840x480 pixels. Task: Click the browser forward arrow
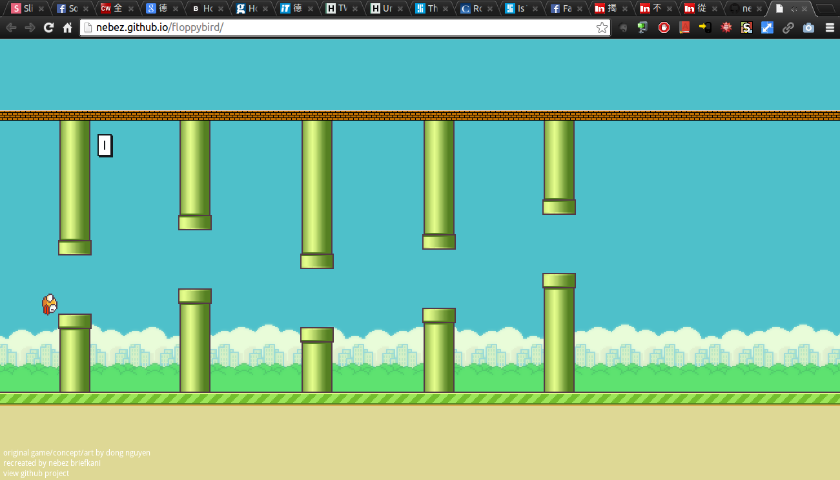30,28
